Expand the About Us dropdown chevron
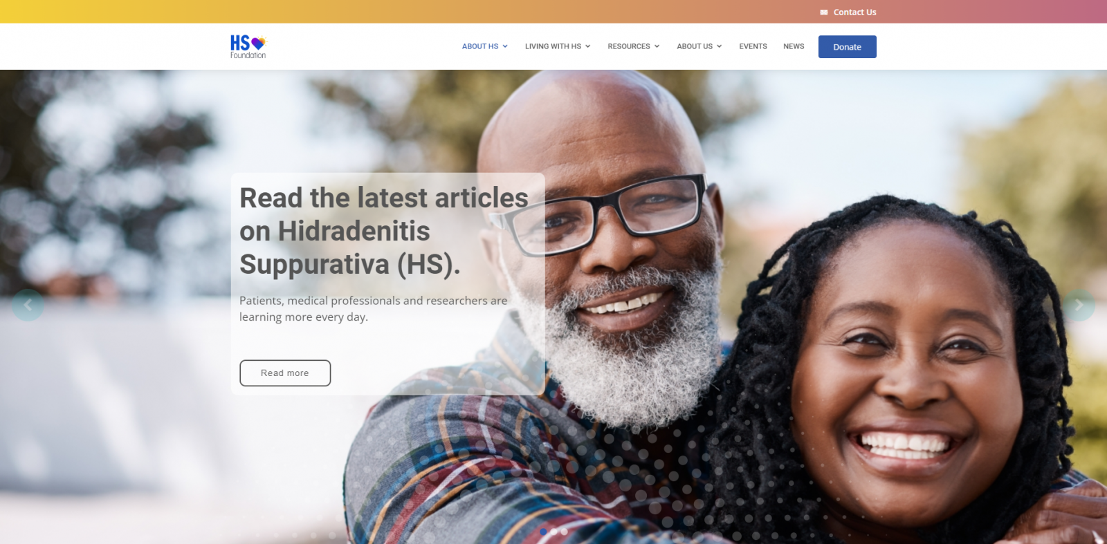This screenshot has height=544, width=1107. pos(720,46)
